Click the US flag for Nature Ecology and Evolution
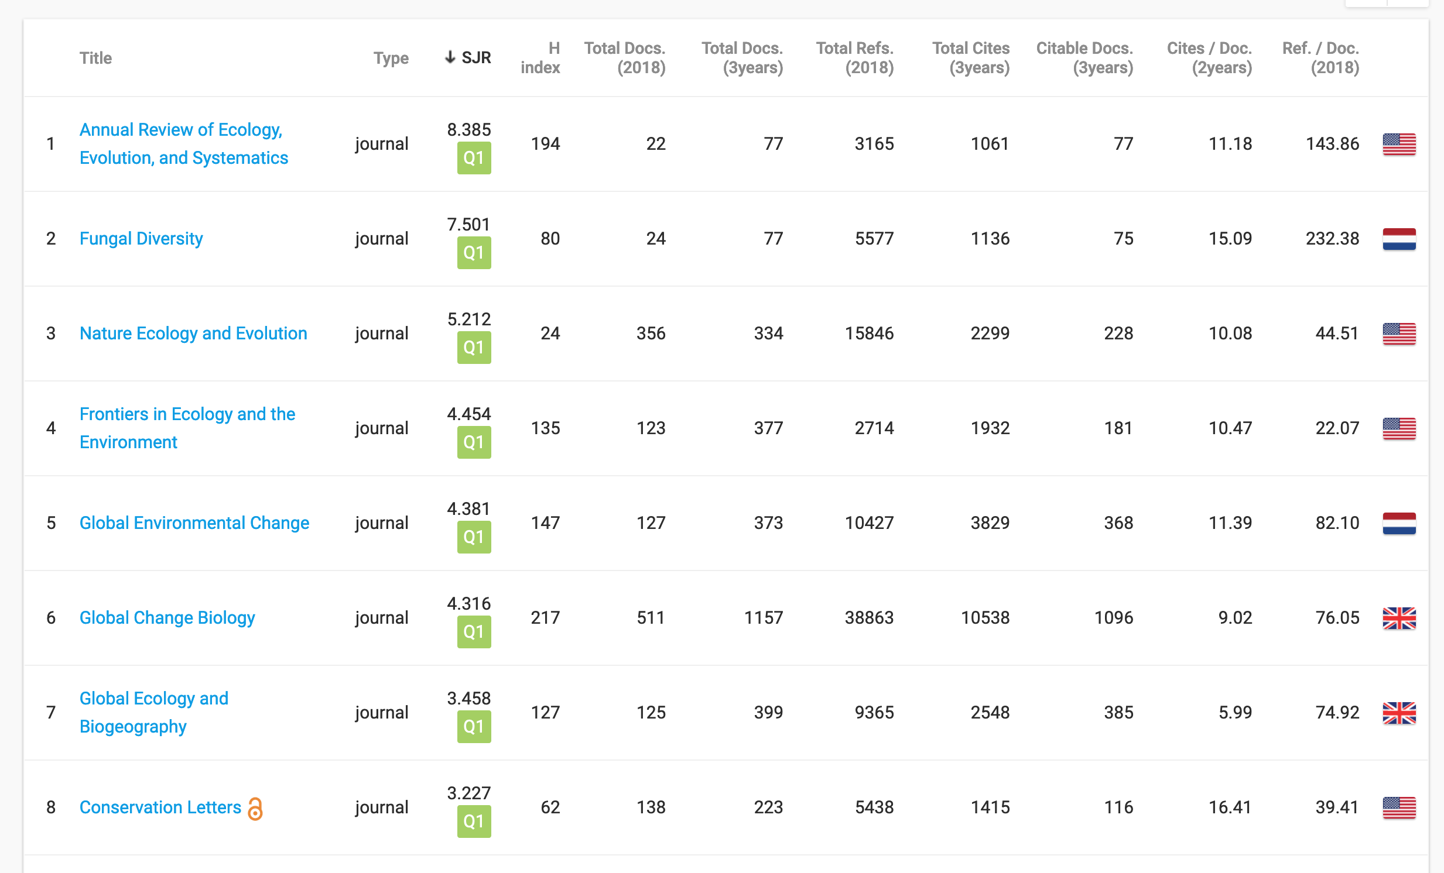Screen dimensions: 1444x873 click(1398, 334)
